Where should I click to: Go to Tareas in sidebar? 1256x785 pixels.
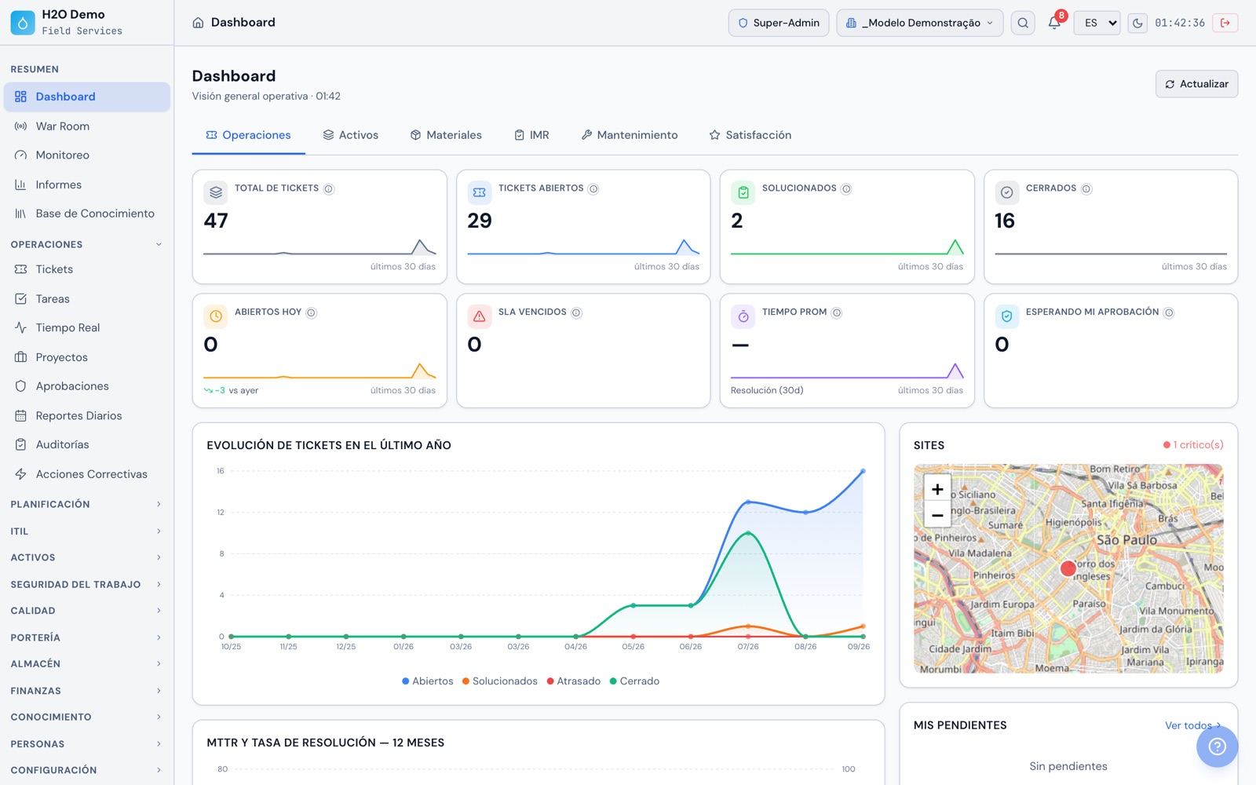click(x=87, y=299)
